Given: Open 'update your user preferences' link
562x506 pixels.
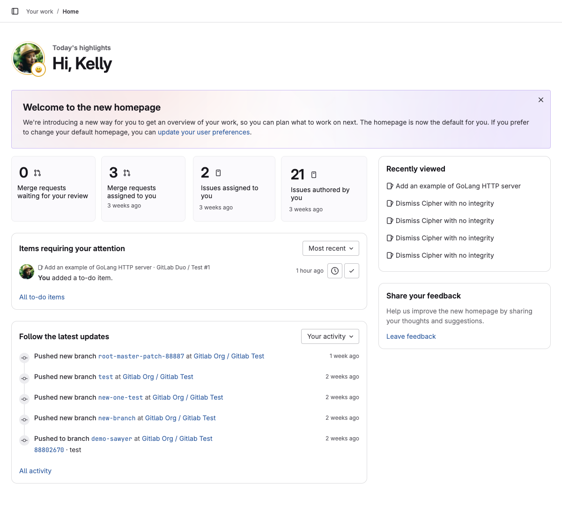Looking at the screenshot, I should [203, 132].
